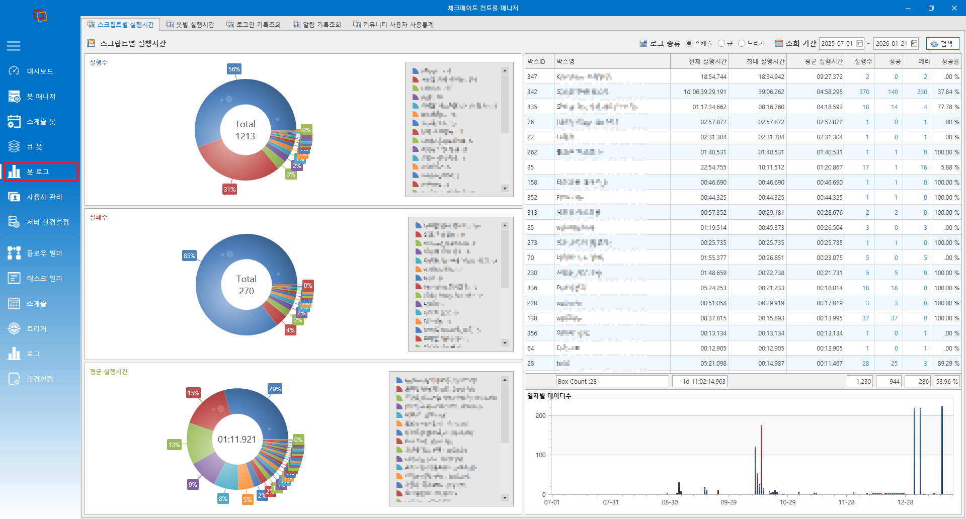
Task: Open the 대시보드 dashboard icon
Action: [14, 71]
